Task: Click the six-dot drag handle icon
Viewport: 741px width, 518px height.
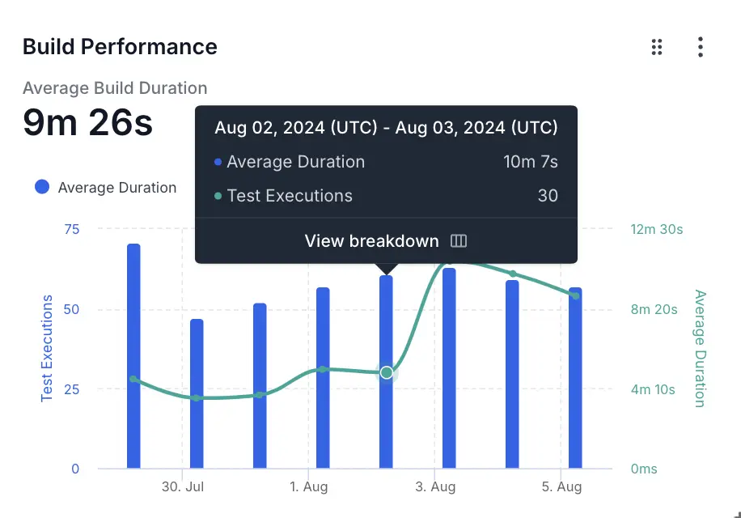Action: pos(657,47)
